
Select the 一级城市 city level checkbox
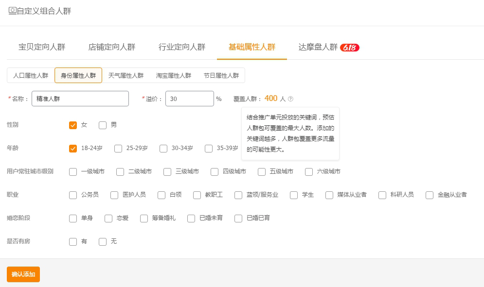73,172
